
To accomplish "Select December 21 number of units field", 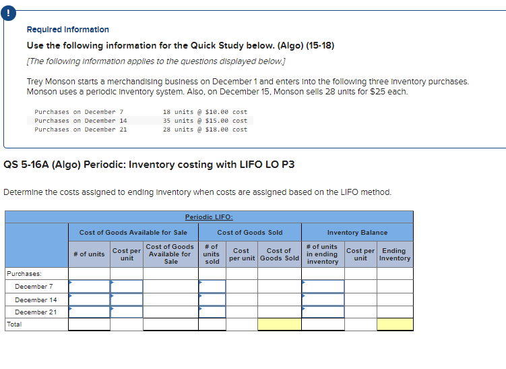I will [90, 312].
